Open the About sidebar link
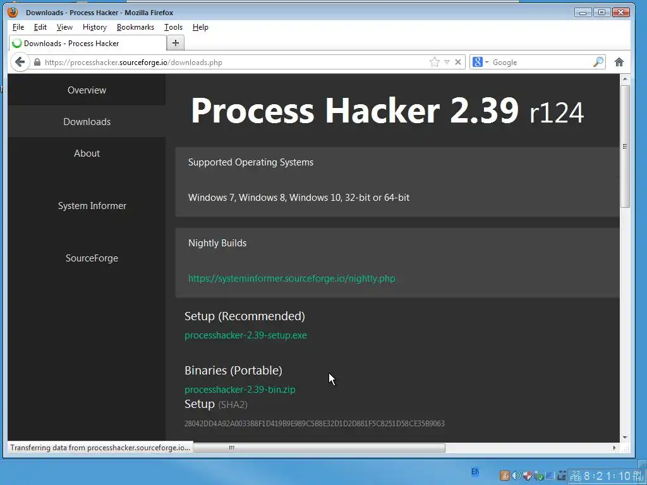 click(87, 153)
